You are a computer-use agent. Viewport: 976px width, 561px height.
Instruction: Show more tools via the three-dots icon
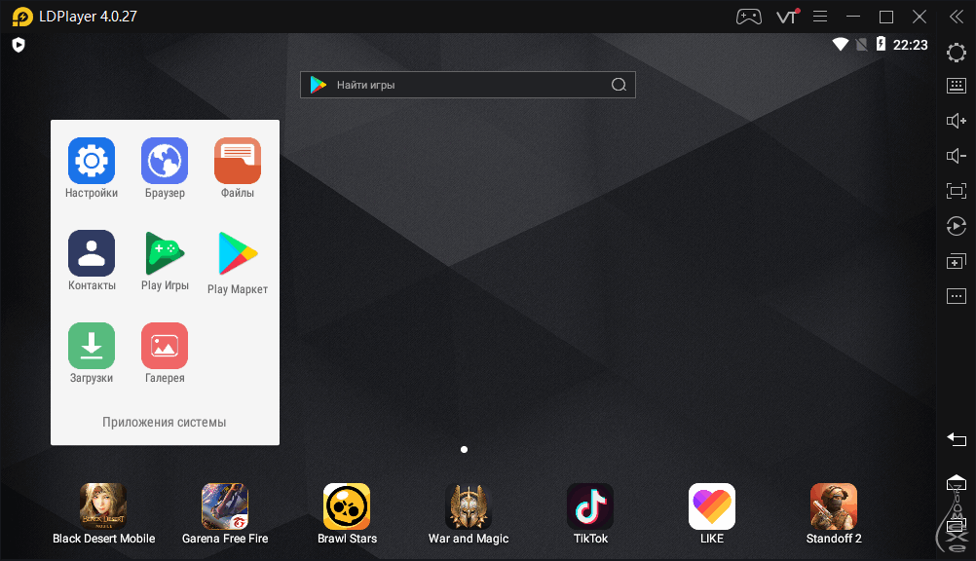(957, 296)
